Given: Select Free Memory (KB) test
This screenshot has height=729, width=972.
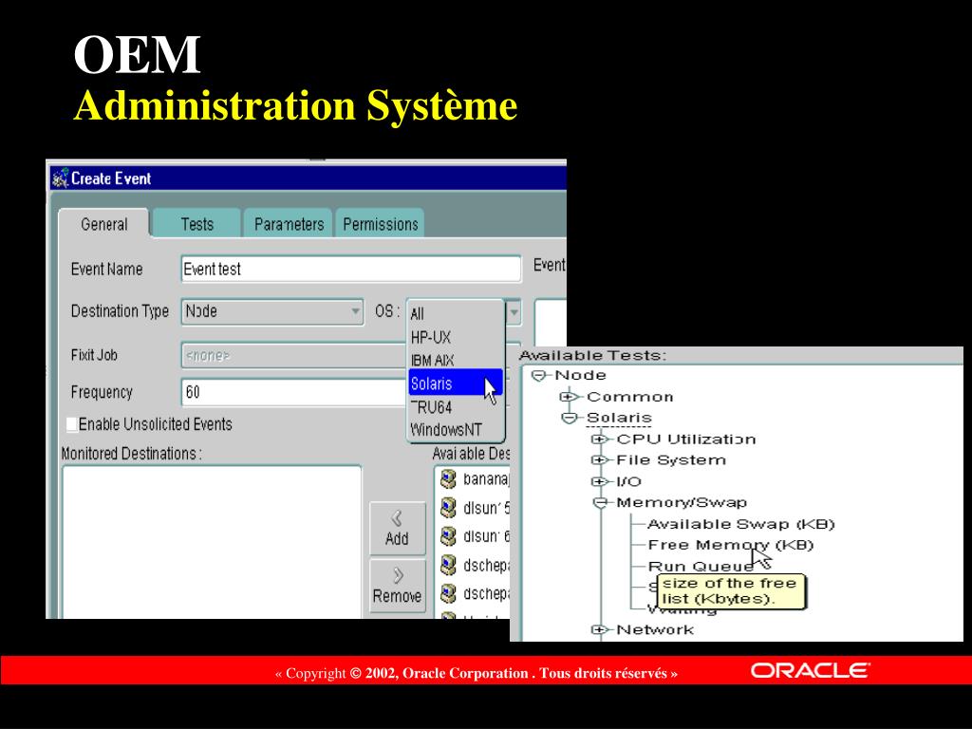Looking at the screenshot, I should click(x=730, y=545).
